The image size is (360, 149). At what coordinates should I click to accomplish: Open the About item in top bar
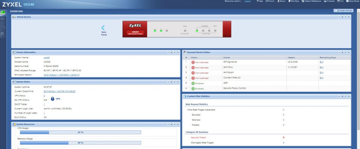coord(281,1)
